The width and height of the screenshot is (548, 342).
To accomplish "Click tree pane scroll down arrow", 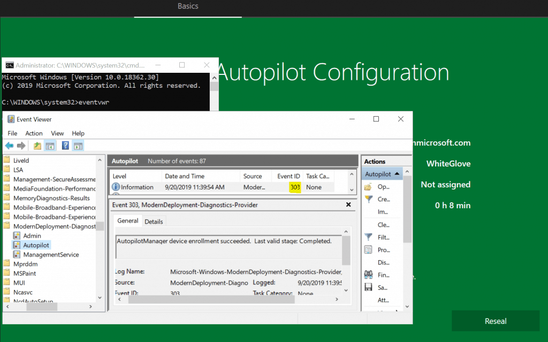I will pyautogui.click(x=100, y=298).
